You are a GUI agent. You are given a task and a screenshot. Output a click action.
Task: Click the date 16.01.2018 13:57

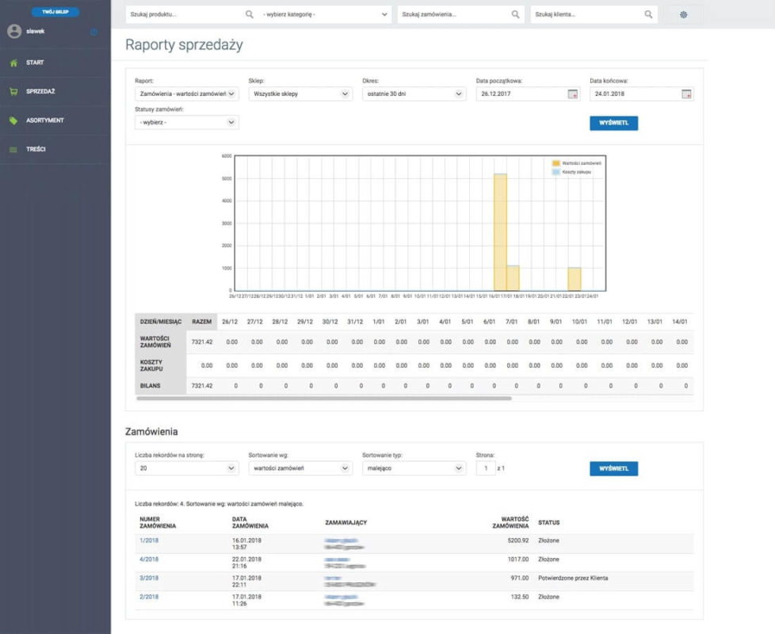pos(246,544)
